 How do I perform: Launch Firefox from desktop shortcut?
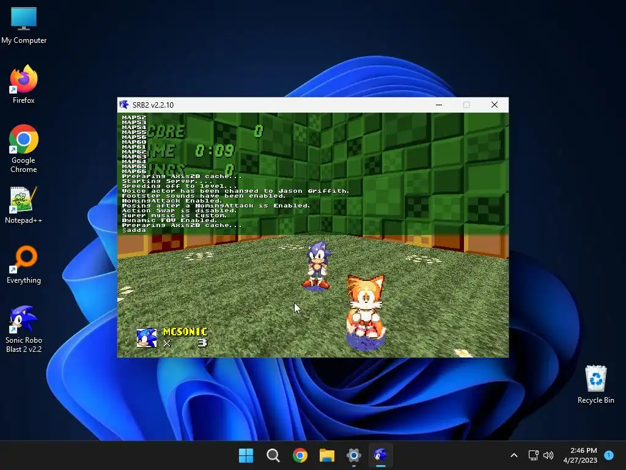coord(24,84)
